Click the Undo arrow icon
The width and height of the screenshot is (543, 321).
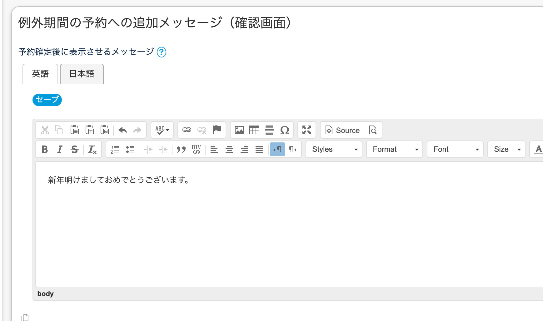tap(122, 130)
